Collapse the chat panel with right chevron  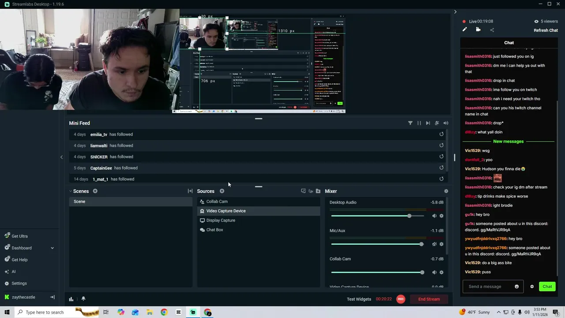point(455,12)
